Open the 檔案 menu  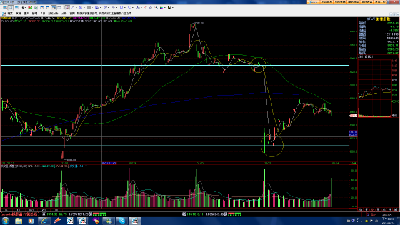click(10, 14)
